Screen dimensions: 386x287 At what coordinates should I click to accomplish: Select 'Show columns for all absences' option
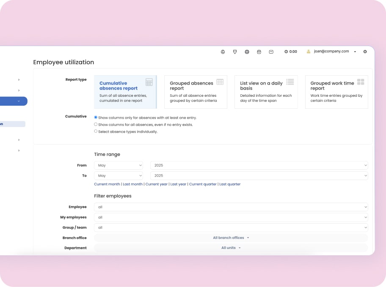pyautogui.click(x=96, y=125)
